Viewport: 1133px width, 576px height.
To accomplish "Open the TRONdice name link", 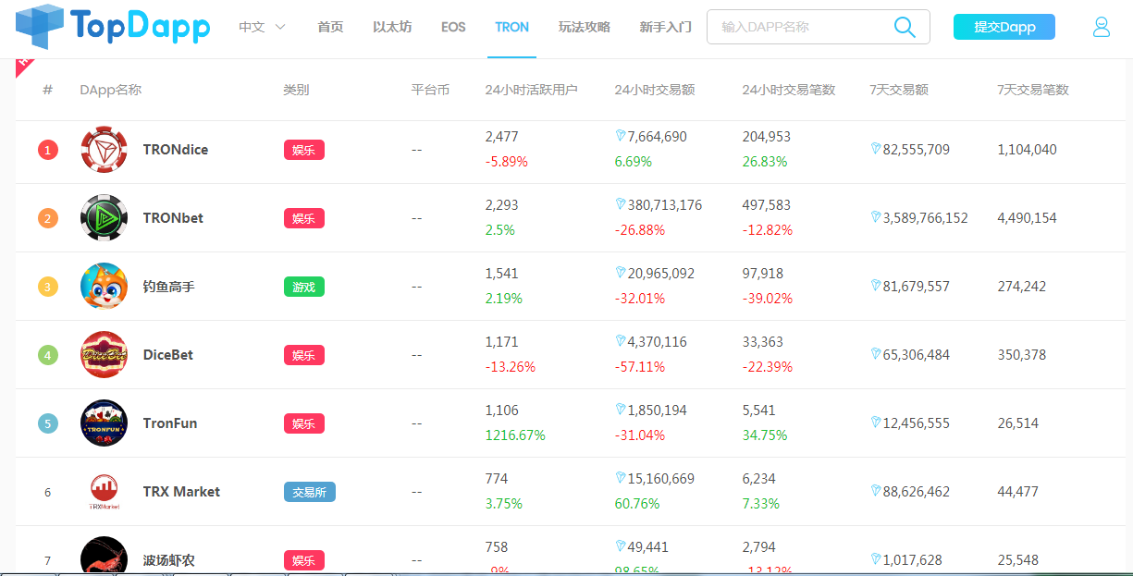I will [x=176, y=150].
